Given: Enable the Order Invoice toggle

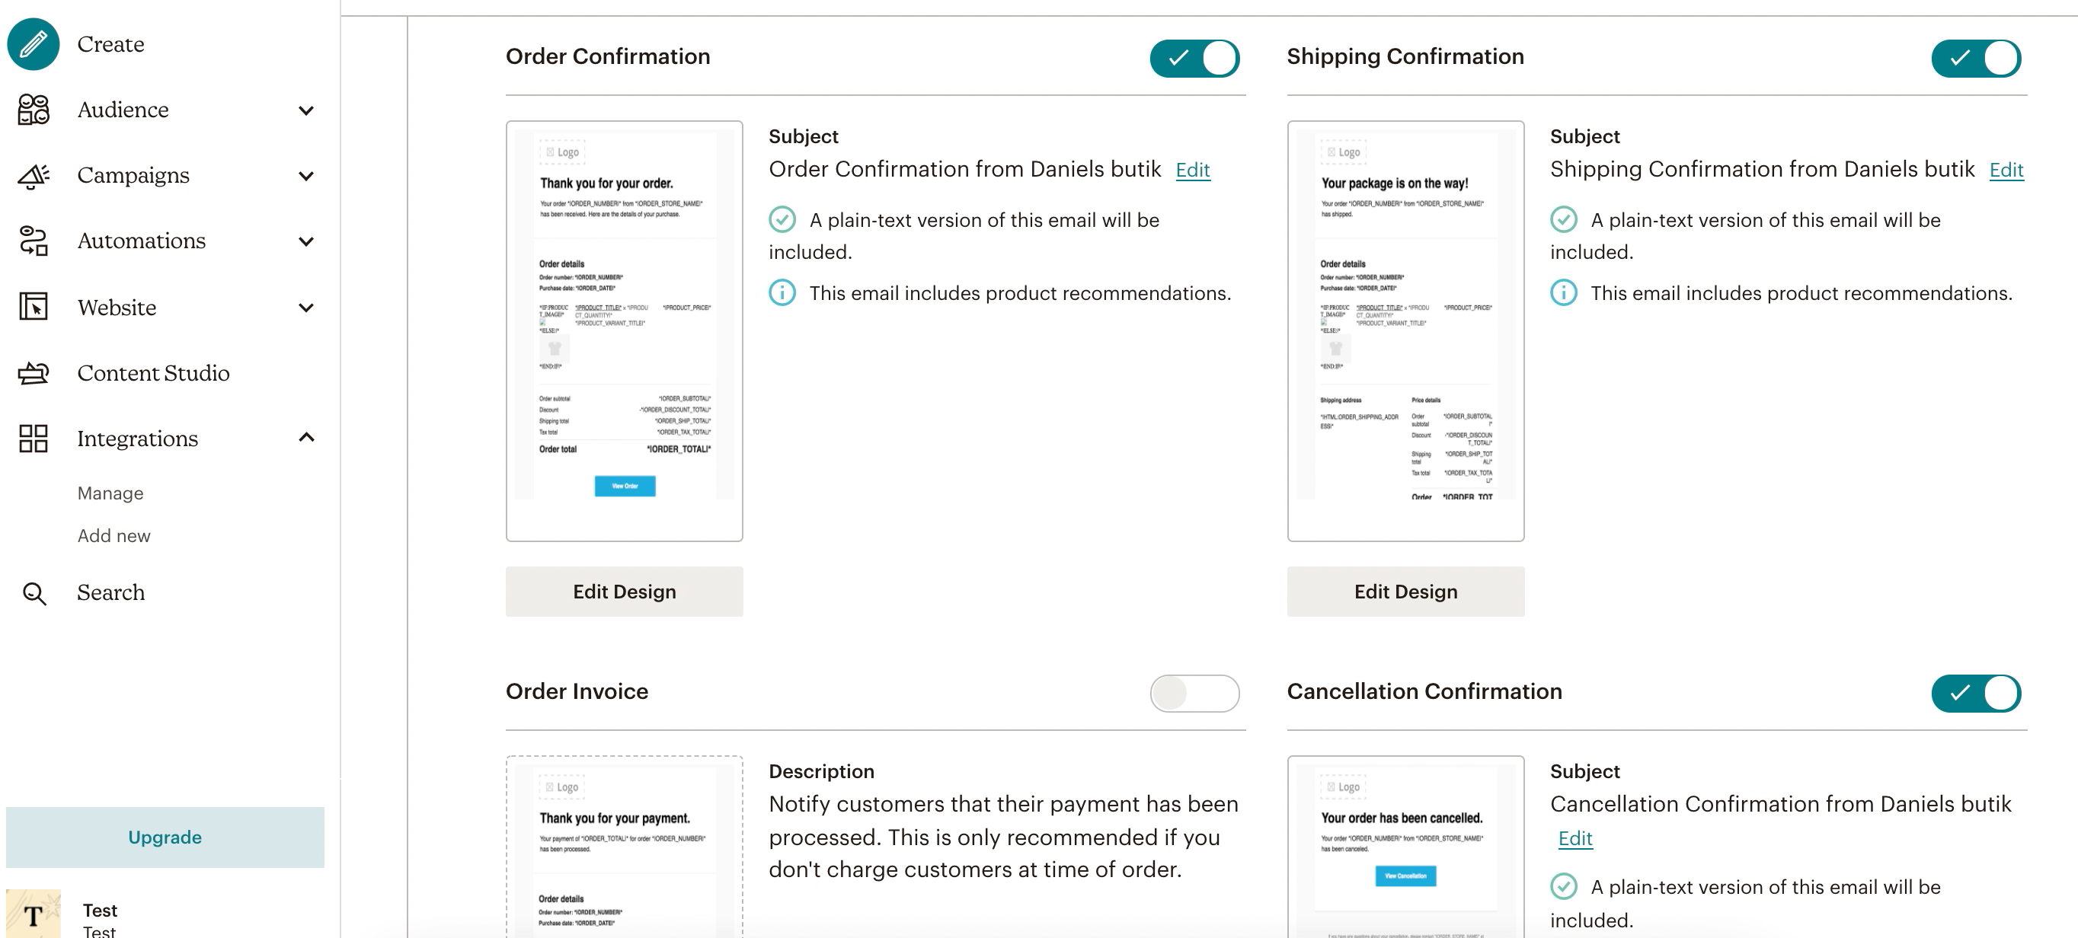Looking at the screenshot, I should (x=1194, y=693).
